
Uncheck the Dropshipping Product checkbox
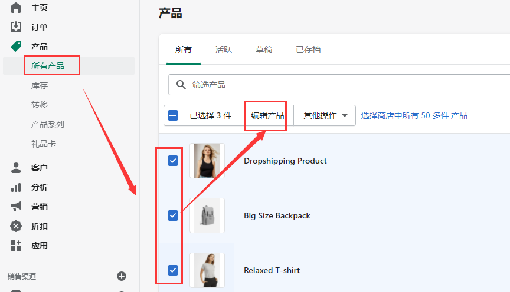[x=173, y=161]
